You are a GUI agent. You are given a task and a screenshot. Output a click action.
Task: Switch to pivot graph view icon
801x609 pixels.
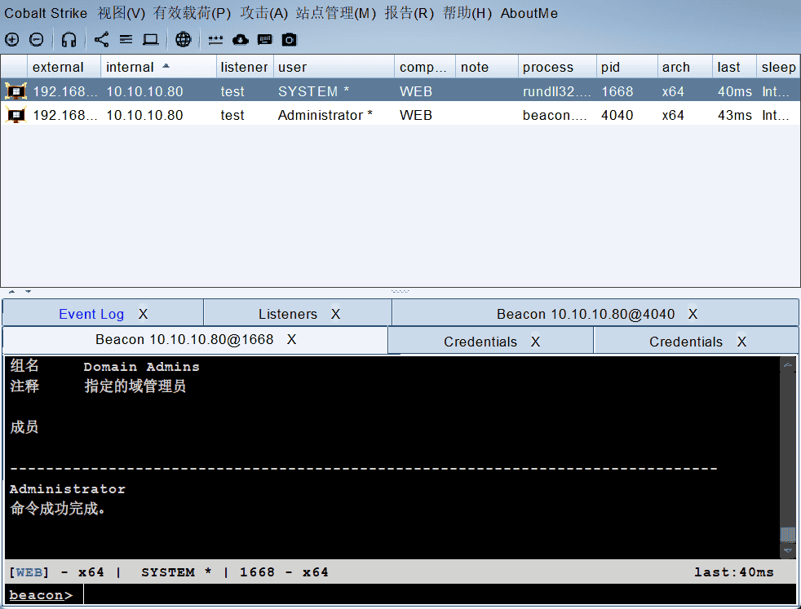[101, 38]
